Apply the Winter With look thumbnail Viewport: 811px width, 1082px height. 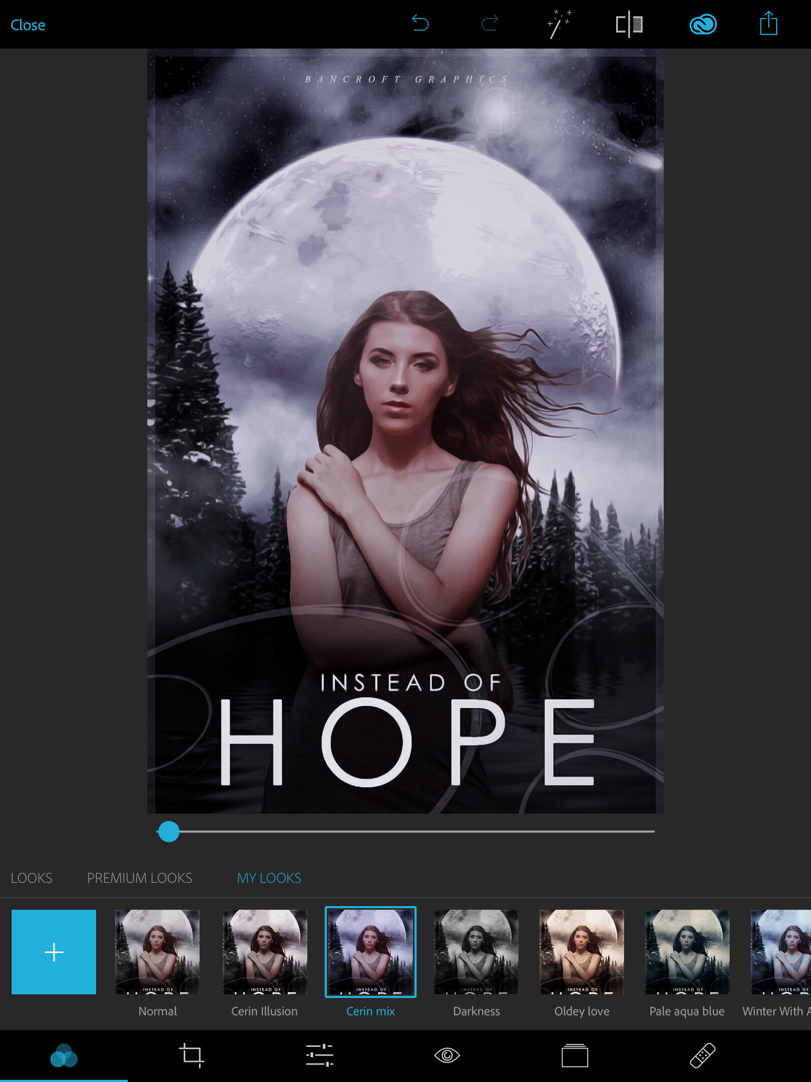(x=781, y=952)
